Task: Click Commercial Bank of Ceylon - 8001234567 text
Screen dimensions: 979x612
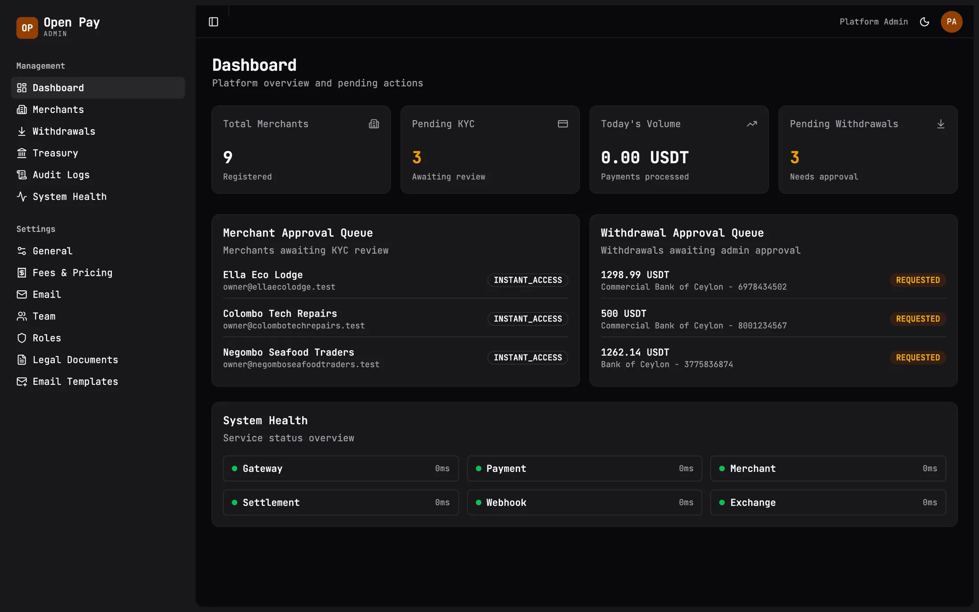Action: [x=694, y=326]
